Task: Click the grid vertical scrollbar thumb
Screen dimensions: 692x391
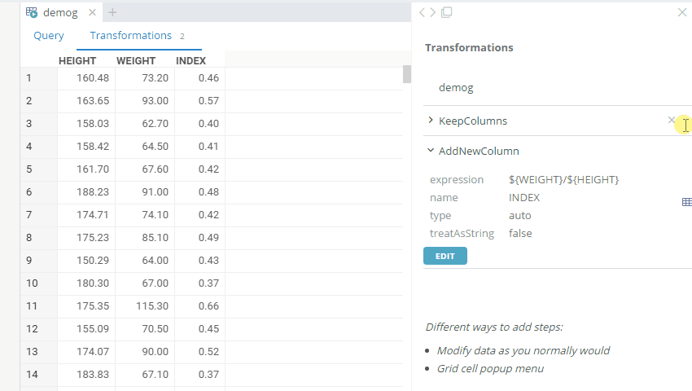Action: click(407, 74)
